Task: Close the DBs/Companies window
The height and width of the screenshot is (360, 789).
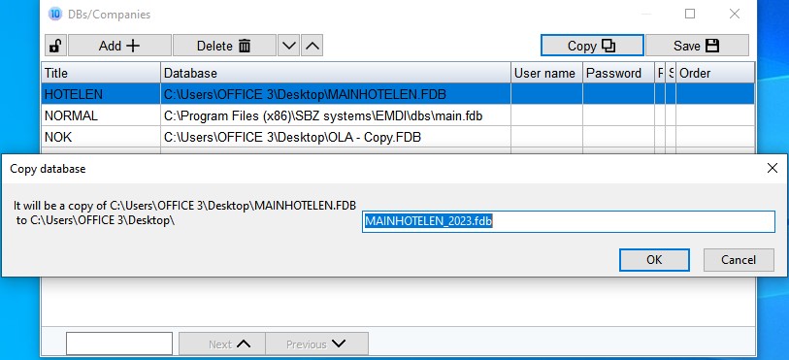Action: point(735,15)
